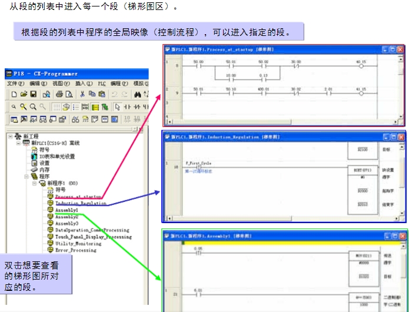The image size is (409, 312).
Task: Open the 视图(V) menu
Action: pyautogui.click(x=61, y=84)
